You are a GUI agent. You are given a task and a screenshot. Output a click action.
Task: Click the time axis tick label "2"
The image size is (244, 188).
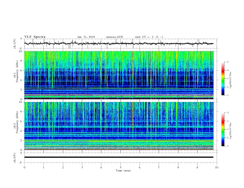(63, 167)
